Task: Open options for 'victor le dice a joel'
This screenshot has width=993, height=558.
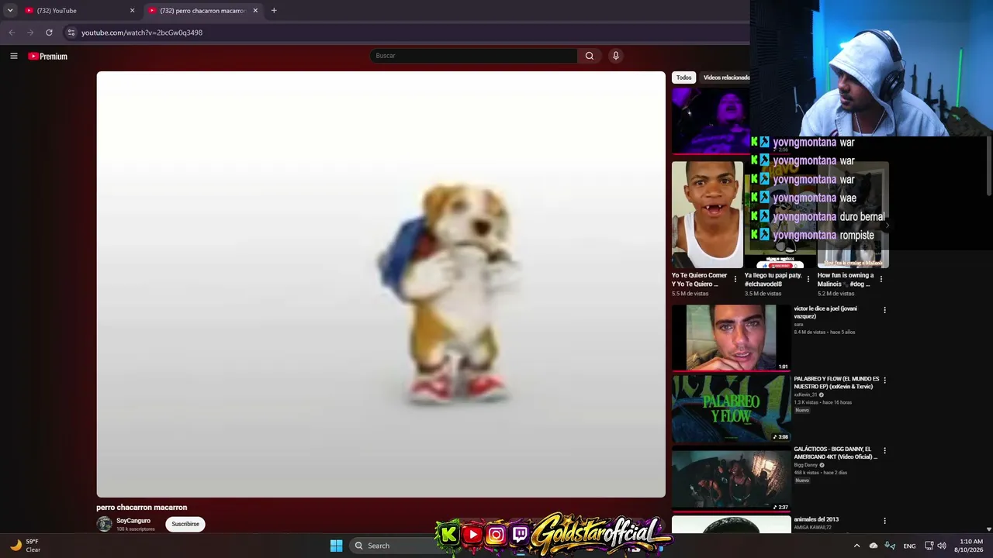Action: pos(884,310)
